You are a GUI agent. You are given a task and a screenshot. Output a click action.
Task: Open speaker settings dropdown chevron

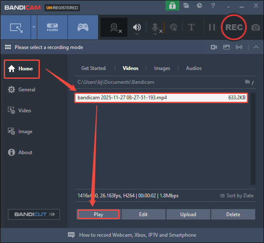click(x=137, y=34)
